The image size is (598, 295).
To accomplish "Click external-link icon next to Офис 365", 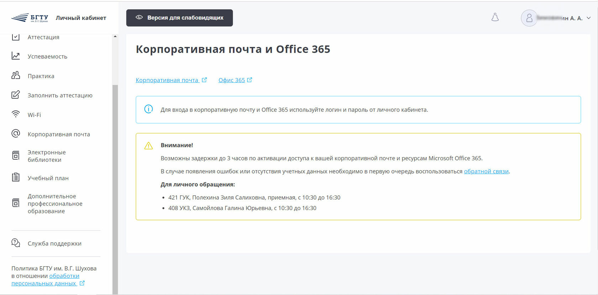I will (250, 80).
